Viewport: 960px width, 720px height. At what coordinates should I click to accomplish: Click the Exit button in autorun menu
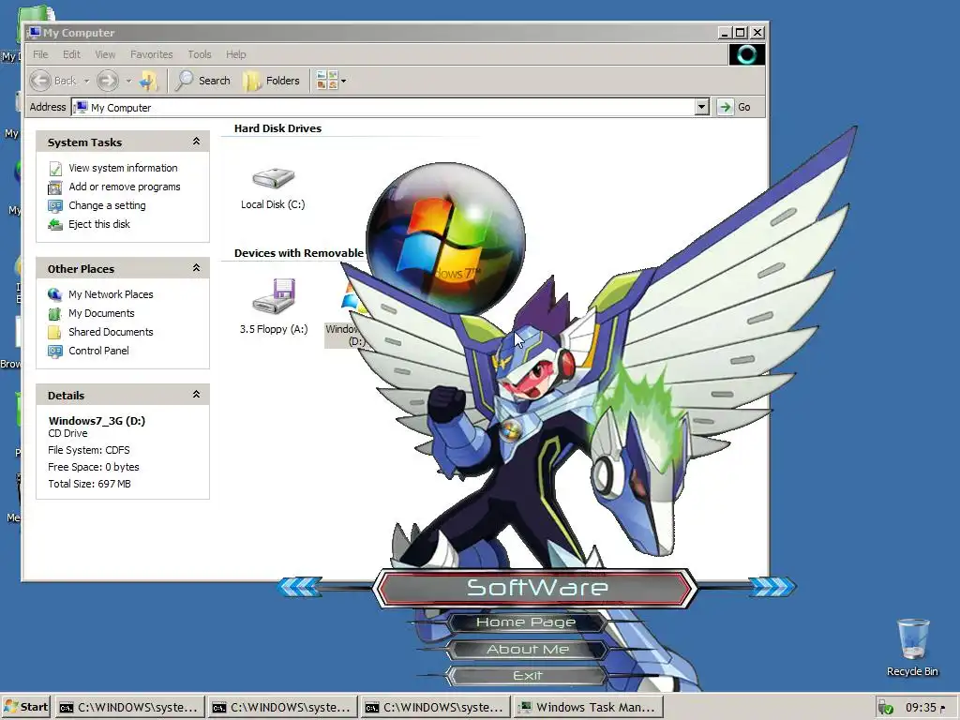tap(528, 676)
